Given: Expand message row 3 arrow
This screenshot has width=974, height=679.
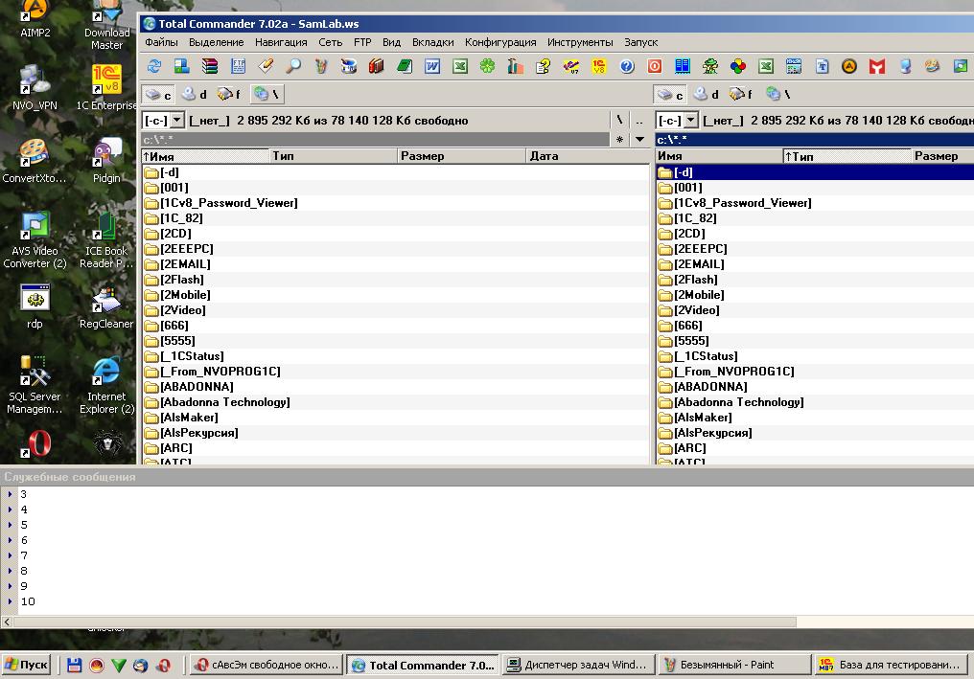Looking at the screenshot, I should (x=10, y=494).
